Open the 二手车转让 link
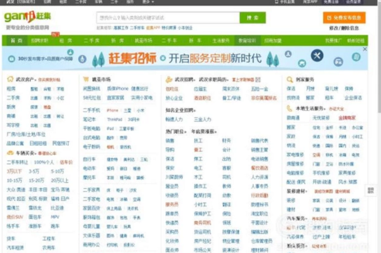The image size is (381, 253). 17,162
